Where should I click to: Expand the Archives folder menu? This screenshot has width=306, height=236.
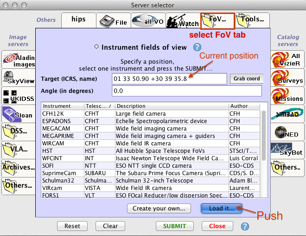(19, 167)
